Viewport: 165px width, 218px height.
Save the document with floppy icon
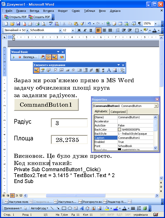tap(18, 24)
